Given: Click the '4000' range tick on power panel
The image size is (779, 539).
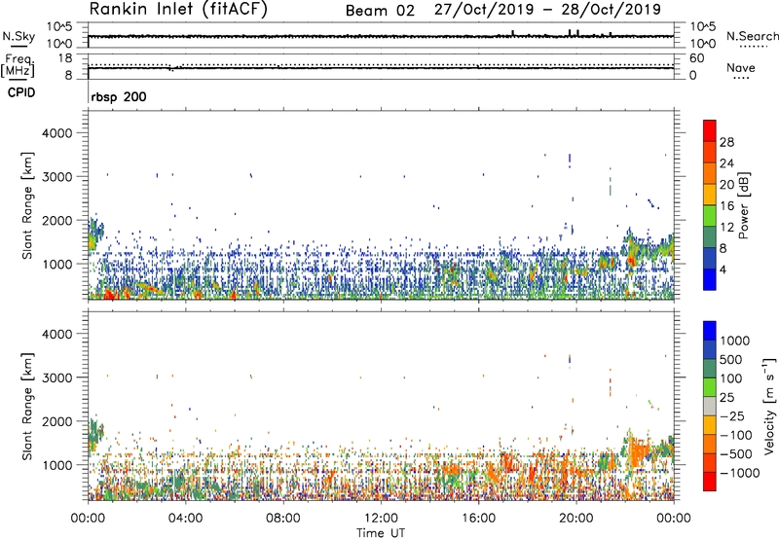Looking at the screenshot, I should pyautogui.click(x=56, y=133).
